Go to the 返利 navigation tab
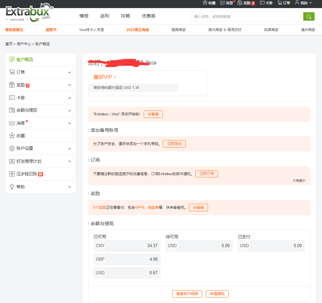The height and width of the screenshot is (303, 322). pyautogui.click(x=105, y=16)
